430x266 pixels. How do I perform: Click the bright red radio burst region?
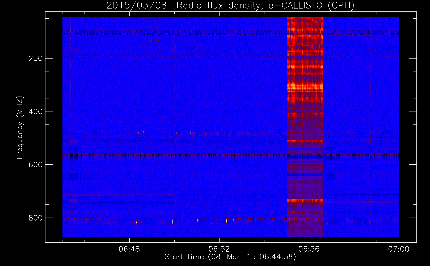(x=305, y=127)
